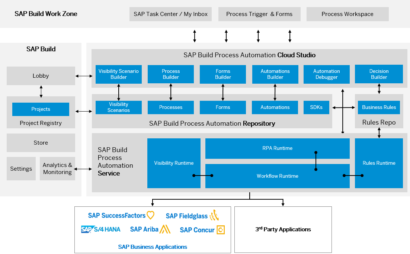Click the Settings block

[x=21, y=169]
